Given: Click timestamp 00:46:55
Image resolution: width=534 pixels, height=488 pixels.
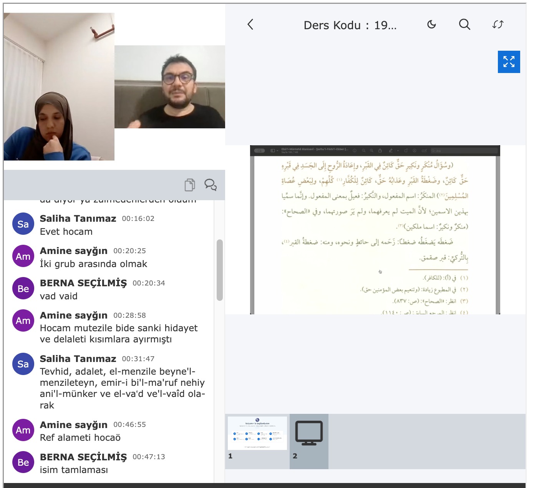Looking at the screenshot, I should coord(130,425).
